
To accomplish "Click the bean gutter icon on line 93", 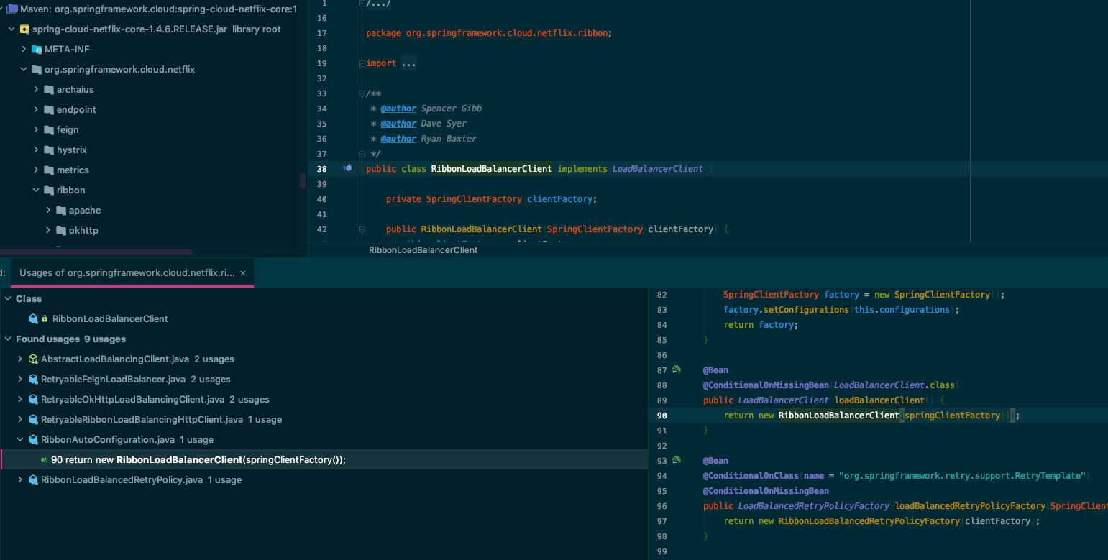I will click(x=676, y=460).
